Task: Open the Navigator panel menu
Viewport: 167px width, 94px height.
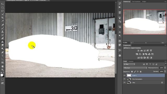Action: [x=166, y=1]
